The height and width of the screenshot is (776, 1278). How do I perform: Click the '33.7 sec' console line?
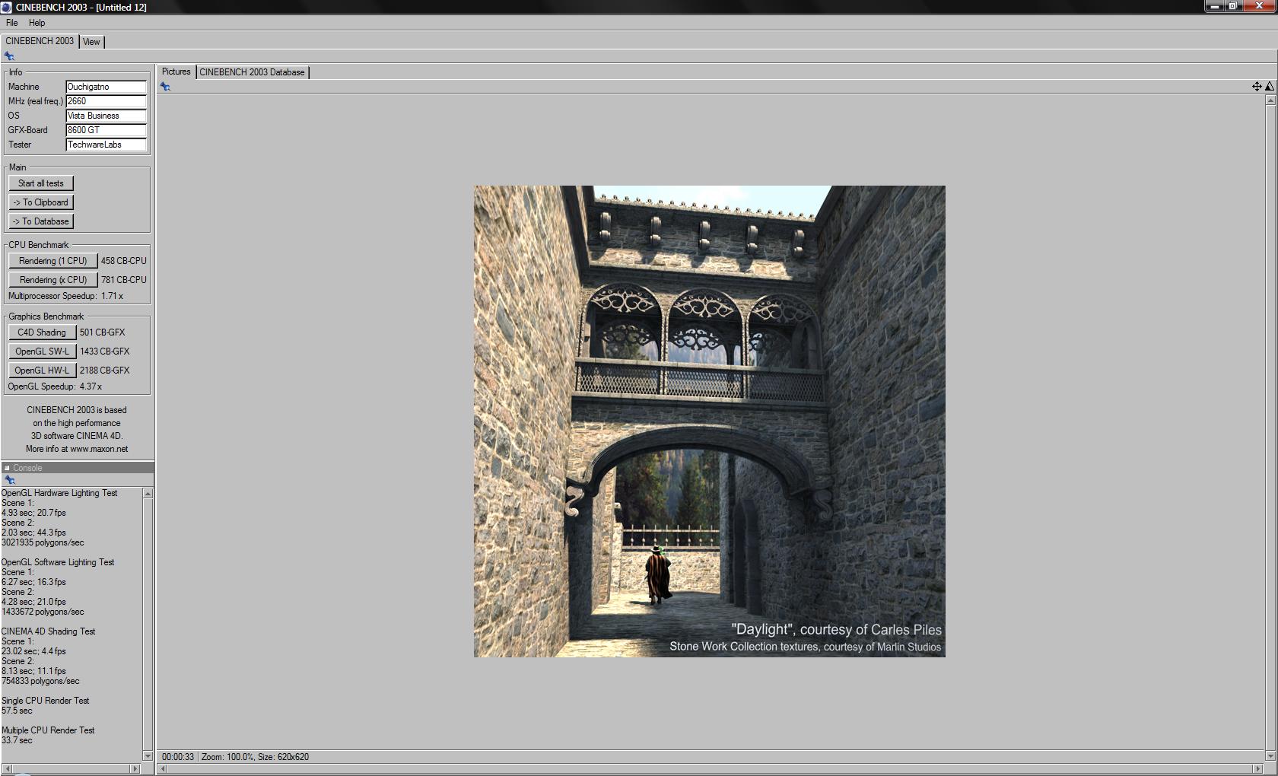[x=17, y=740]
